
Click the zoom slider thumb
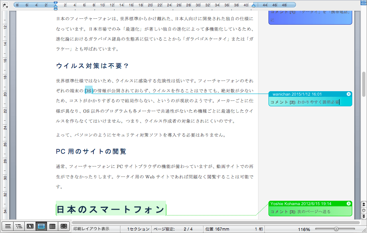(336, 229)
